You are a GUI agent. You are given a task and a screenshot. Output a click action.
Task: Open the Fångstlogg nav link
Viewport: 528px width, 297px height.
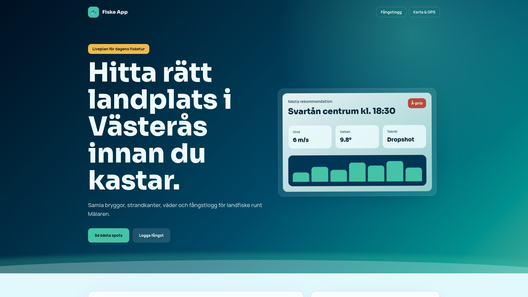point(391,12)
